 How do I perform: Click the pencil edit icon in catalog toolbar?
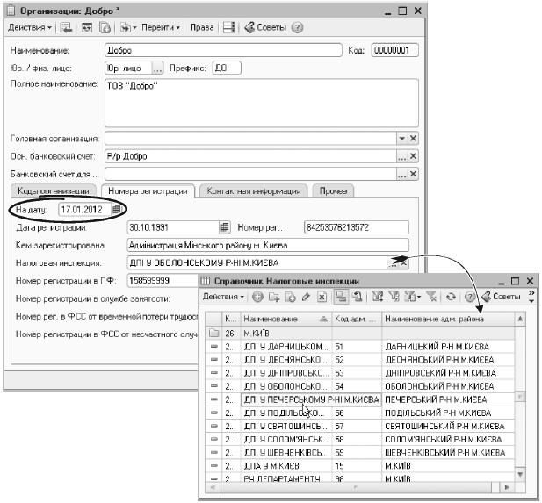pos(304,297)
